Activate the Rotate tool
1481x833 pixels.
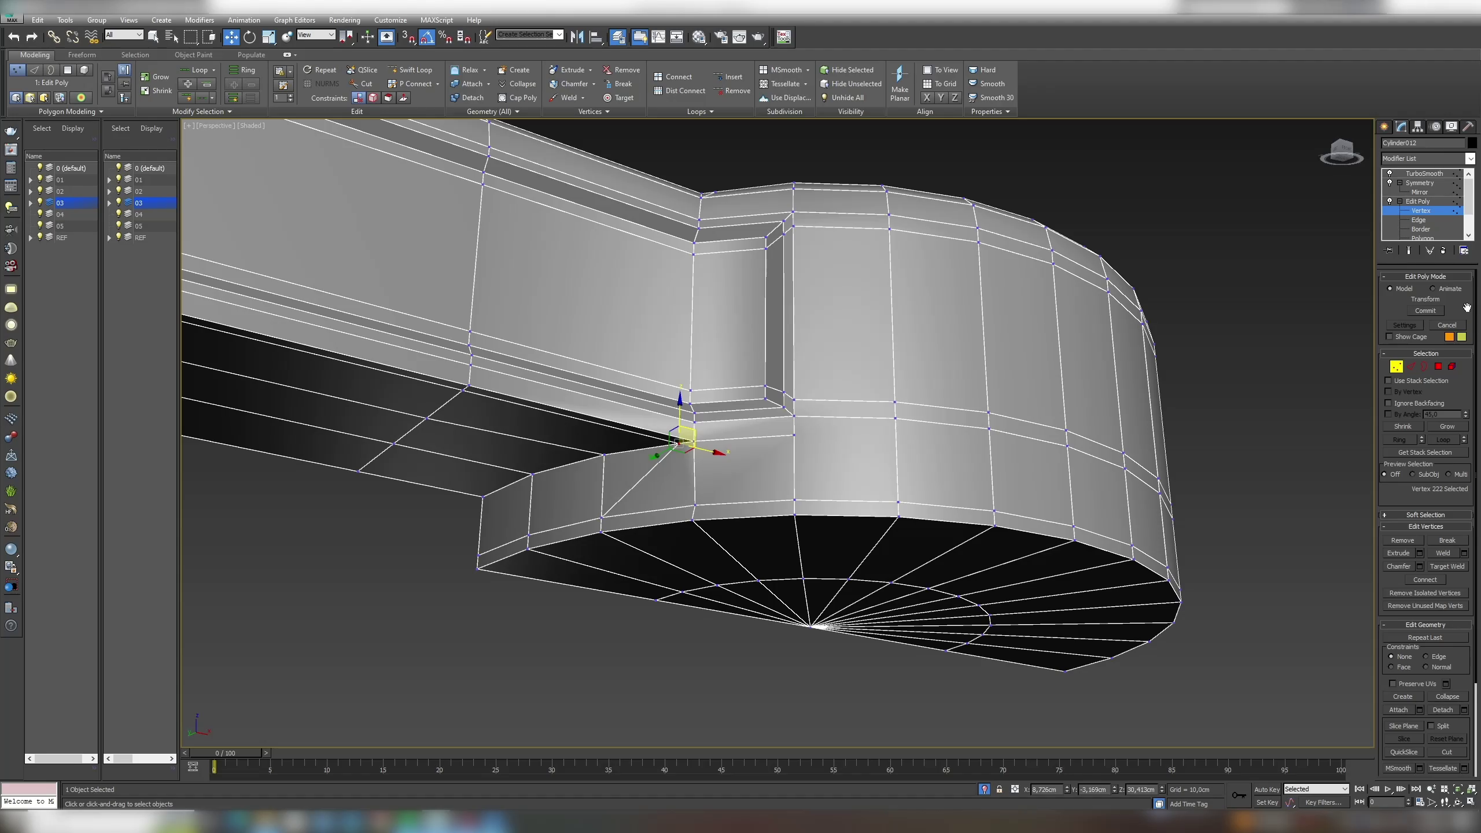(x=249, y=37)
